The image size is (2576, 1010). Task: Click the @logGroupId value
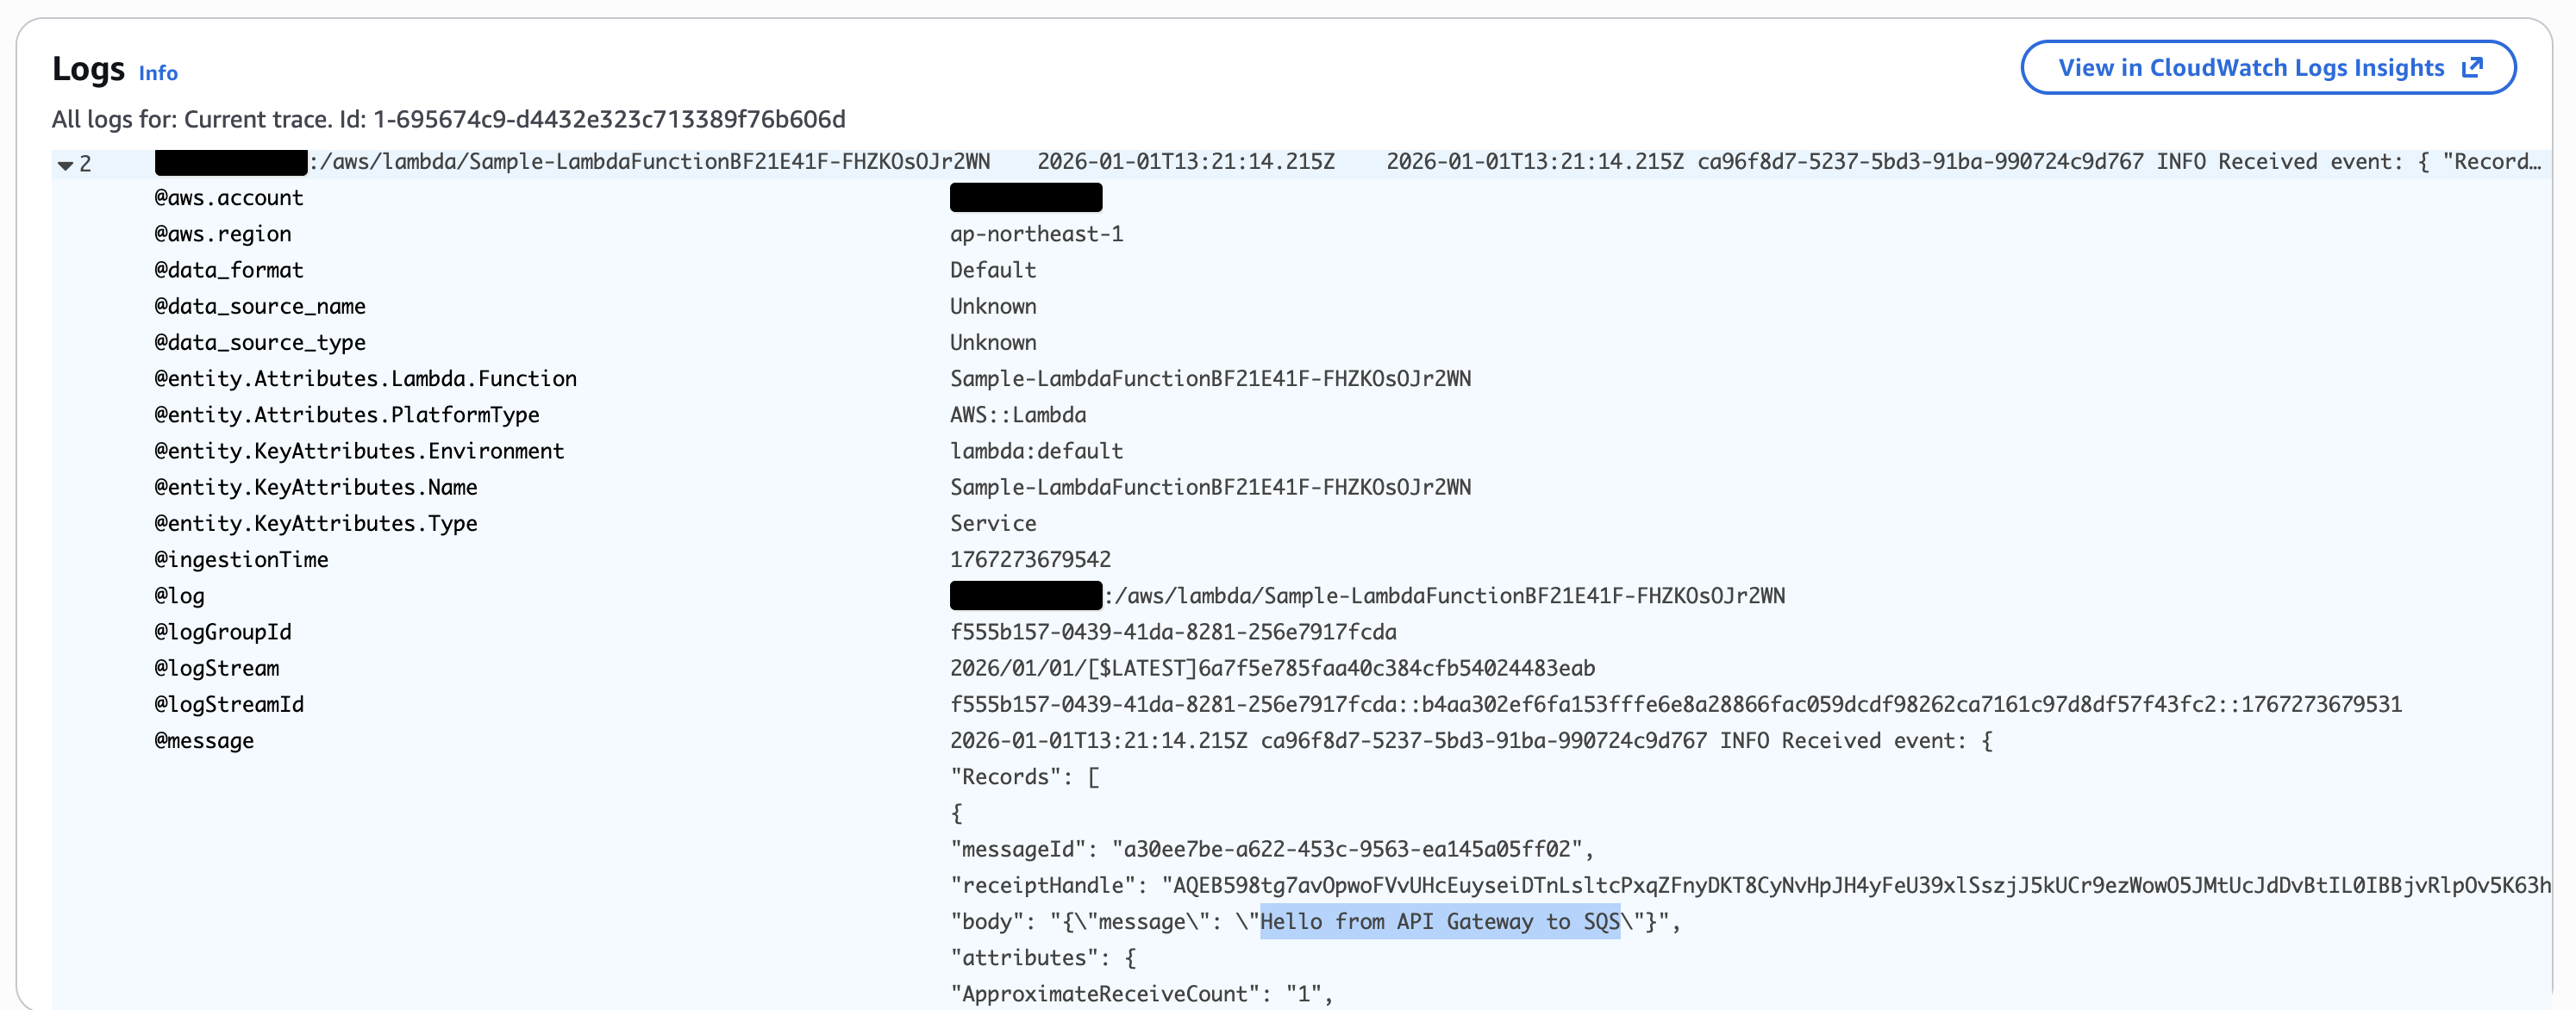pos(1173,632)
